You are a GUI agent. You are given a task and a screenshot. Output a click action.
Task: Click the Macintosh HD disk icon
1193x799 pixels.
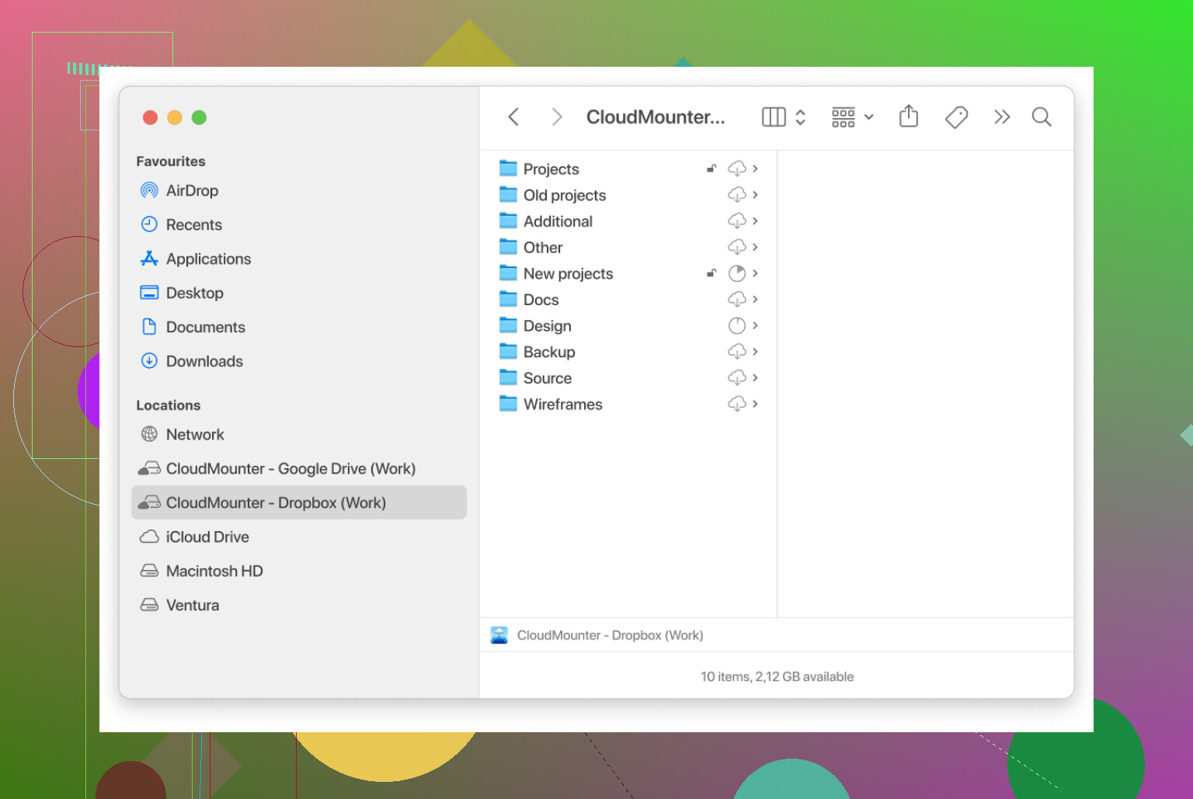(149, 571)
